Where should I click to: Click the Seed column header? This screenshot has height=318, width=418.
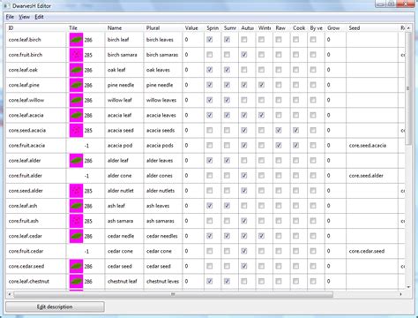tap(372, 28)
